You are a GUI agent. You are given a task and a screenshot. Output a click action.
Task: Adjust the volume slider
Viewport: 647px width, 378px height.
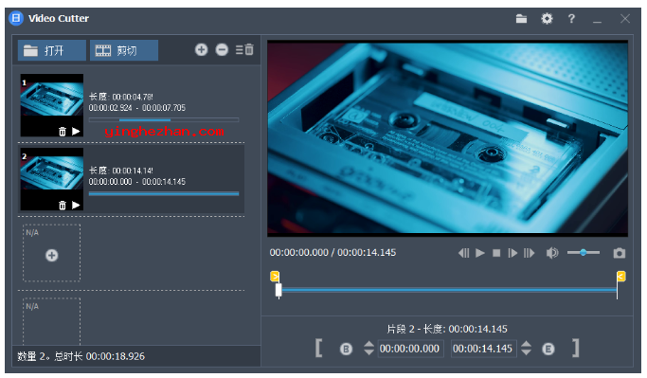[584, 253]
